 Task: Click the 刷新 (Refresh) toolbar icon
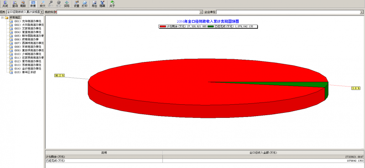pyautogui.click(x=23, y=4)
